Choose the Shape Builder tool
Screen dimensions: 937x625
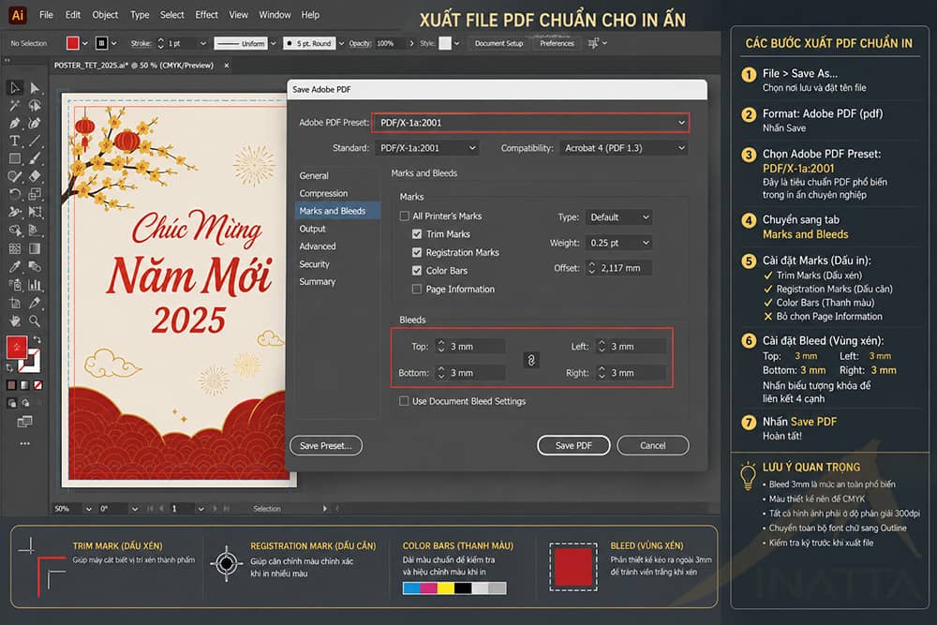coord(14,231)
